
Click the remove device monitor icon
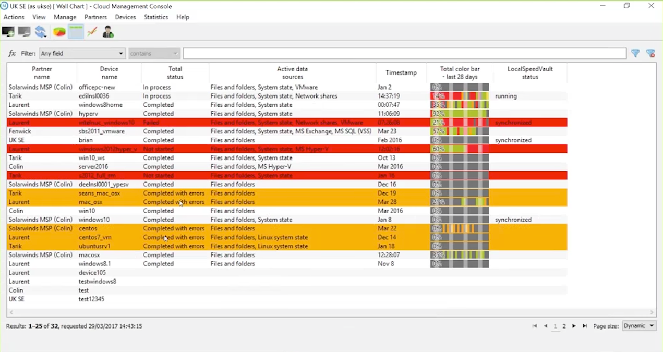pos(25,32)
